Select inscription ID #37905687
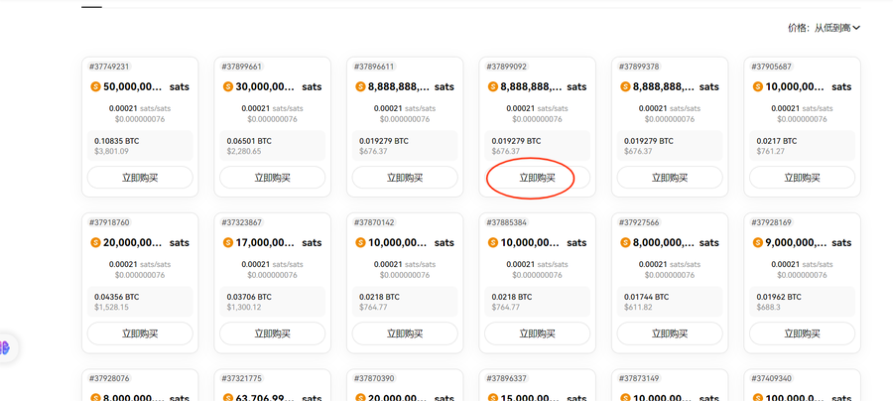Image resolution: width=893 pixels, height=401 pixels. (x=772, y=67)
